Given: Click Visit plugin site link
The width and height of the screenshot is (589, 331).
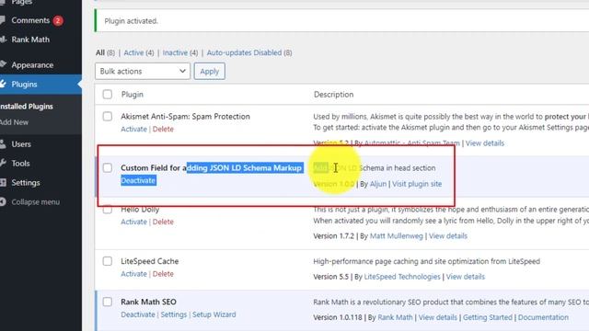Looking at the screenshot, I should coord(417,184).
